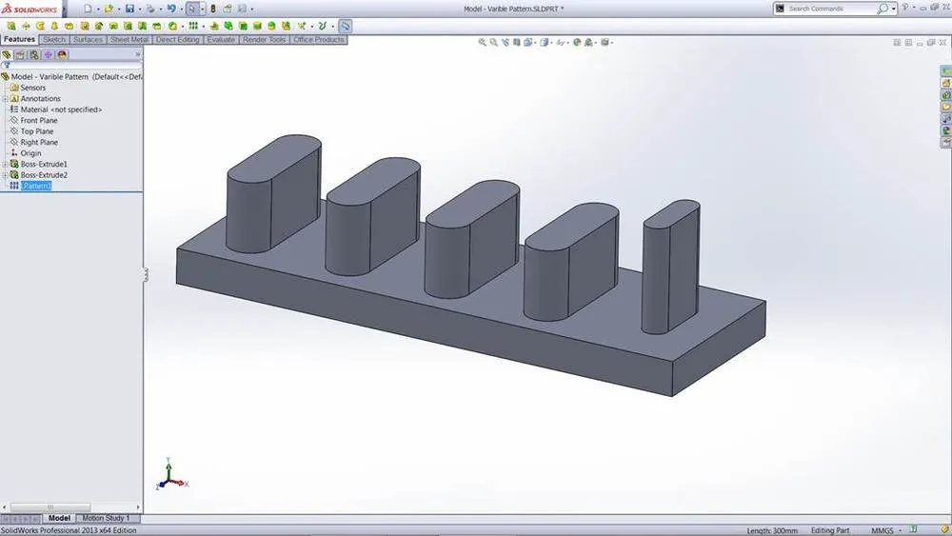Image resolution: width=952 pixels, height=536 pixels.
Task: Select the Front Plane
Action: (x=39, y=120)
